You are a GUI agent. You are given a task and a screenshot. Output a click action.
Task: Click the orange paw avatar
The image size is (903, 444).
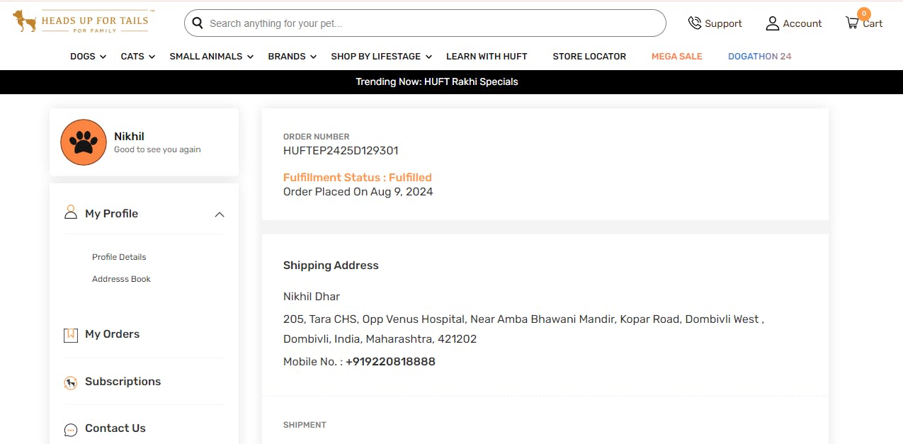[84, 142]
